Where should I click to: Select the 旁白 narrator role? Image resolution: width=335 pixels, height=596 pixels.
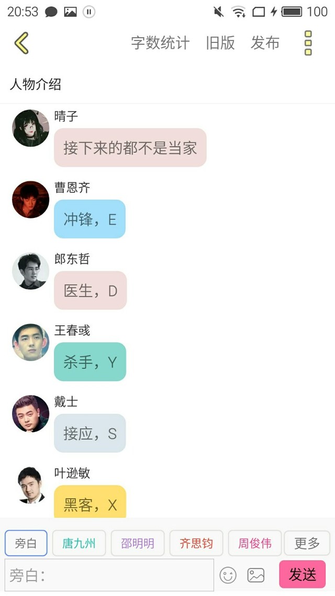tap(26, 543)
